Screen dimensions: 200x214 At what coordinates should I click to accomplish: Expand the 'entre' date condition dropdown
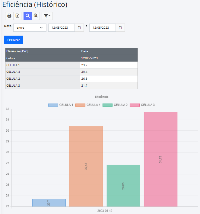click(x=30, y=27)
